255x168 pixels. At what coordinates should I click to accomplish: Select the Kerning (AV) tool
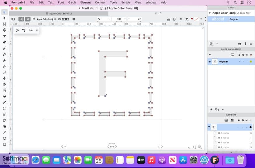[x=4, y=30]
